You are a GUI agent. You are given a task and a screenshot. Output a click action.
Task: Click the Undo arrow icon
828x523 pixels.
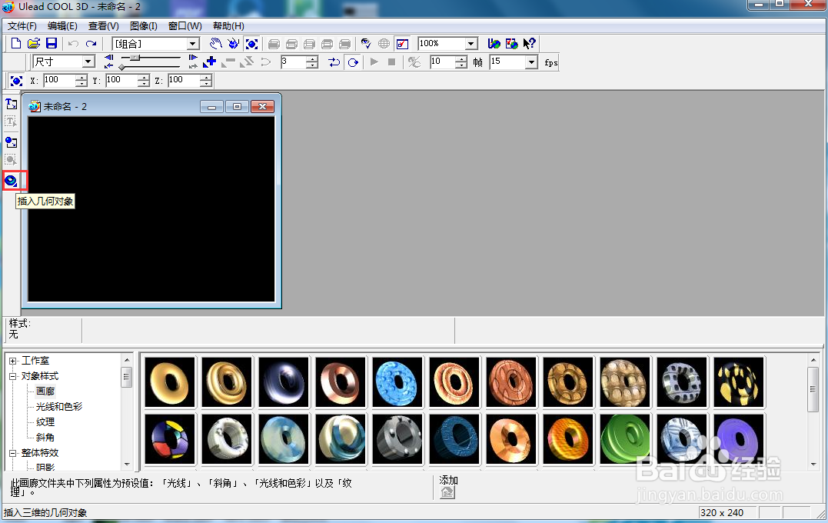(73, 43)
